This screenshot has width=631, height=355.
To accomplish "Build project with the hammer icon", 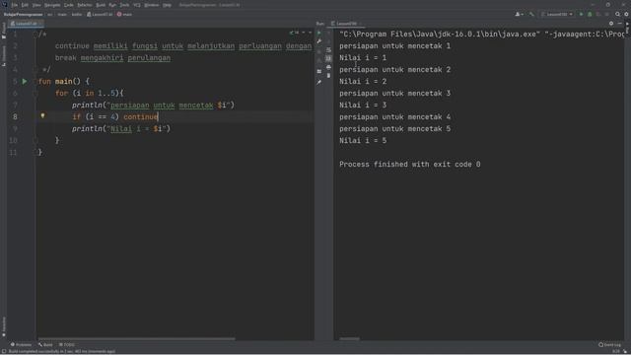I will click(531, 14).
